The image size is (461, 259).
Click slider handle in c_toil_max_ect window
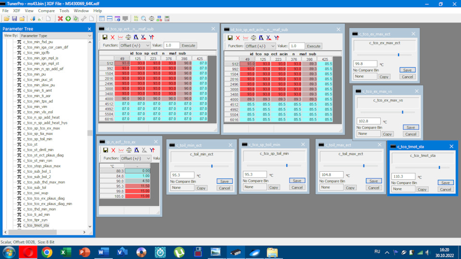coord(364,166)
